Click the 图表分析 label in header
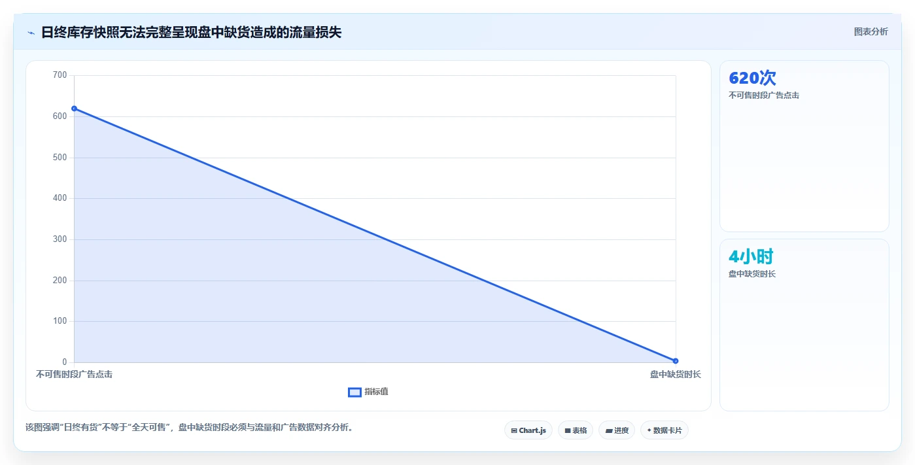The image size is (915, 465). [871, 31]
